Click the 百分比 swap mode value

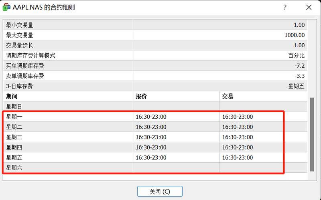tap(296, 55)
